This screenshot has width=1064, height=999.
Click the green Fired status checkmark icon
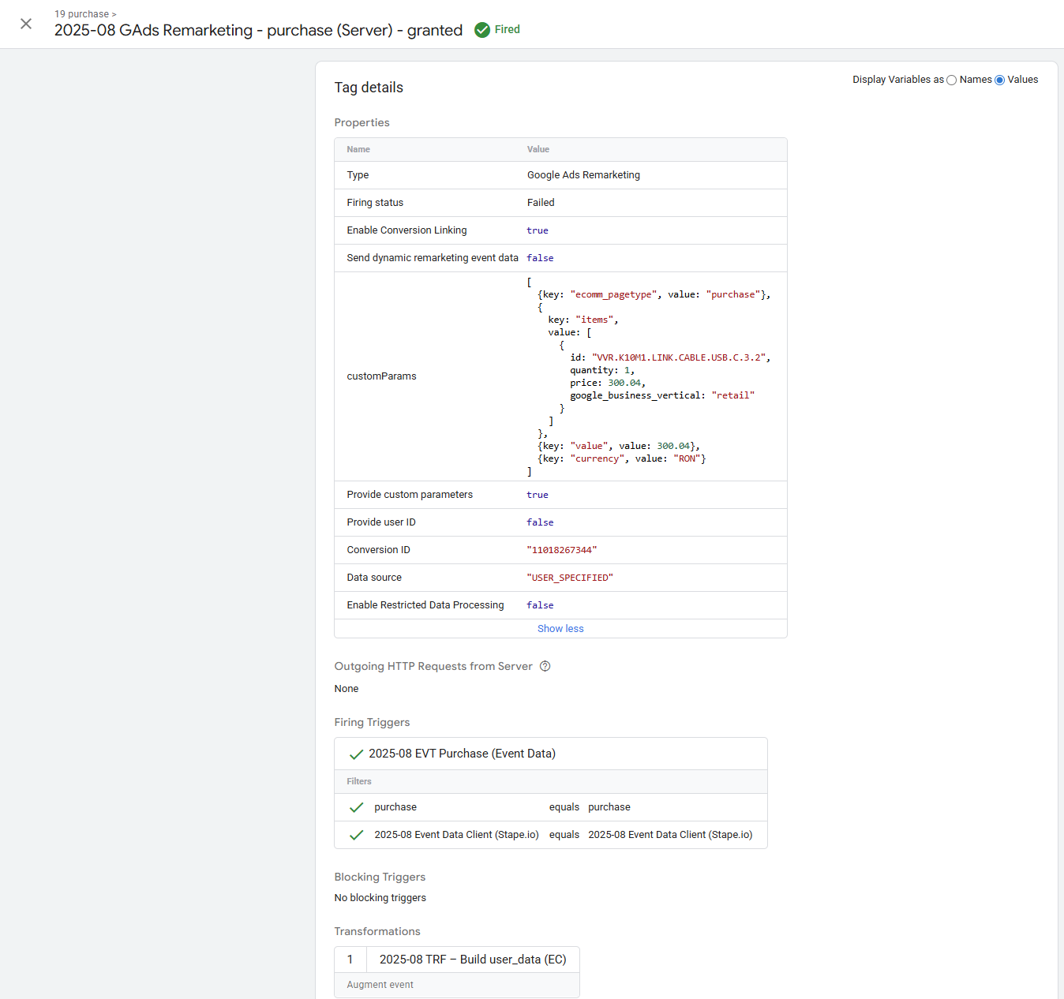482,30
